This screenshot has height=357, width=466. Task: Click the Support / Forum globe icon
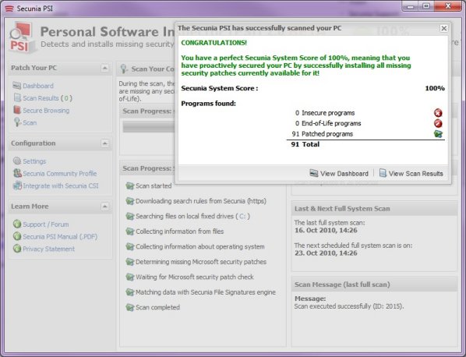click(17, 224)
